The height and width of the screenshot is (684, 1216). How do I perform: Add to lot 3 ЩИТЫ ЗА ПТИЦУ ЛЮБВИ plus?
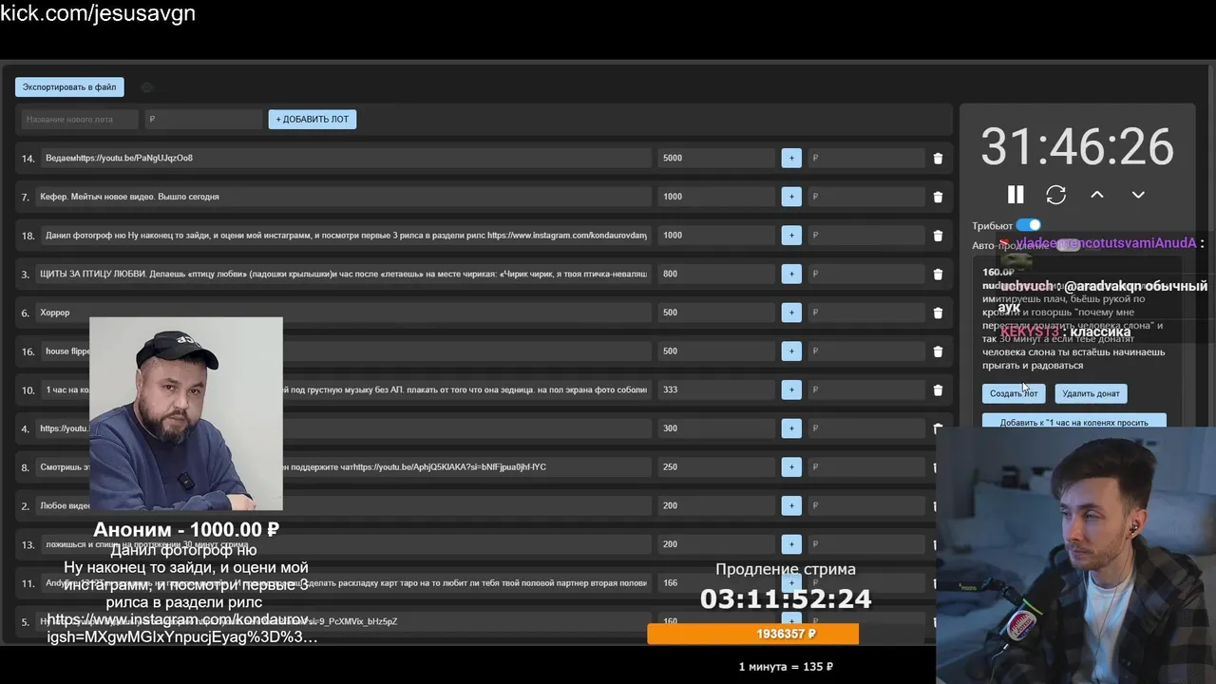791,274
